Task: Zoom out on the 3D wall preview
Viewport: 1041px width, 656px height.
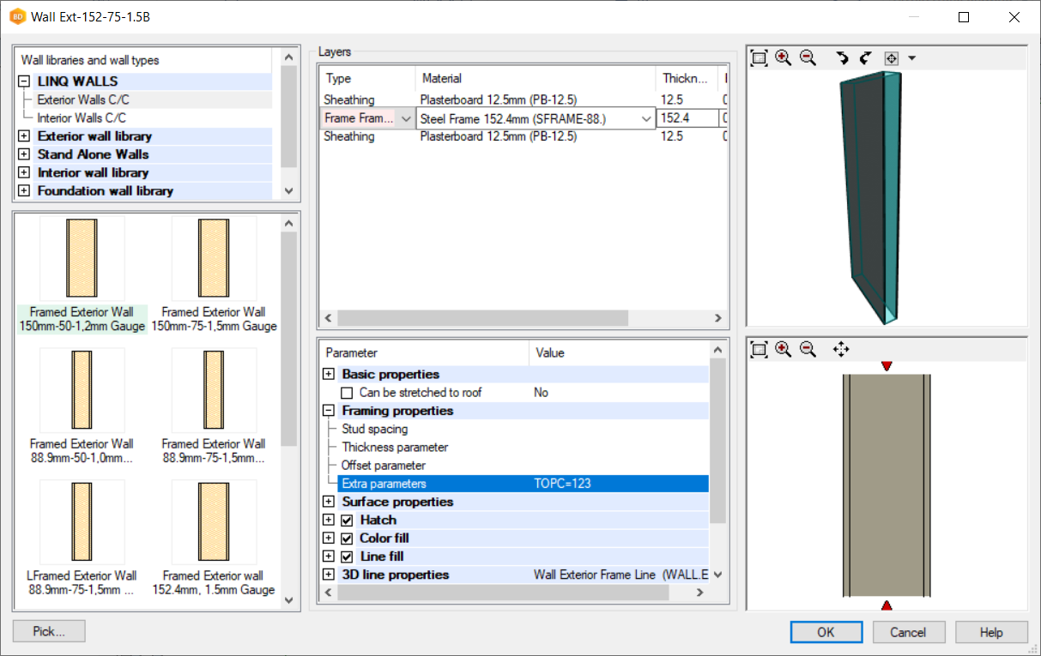Action: [808, 57]
